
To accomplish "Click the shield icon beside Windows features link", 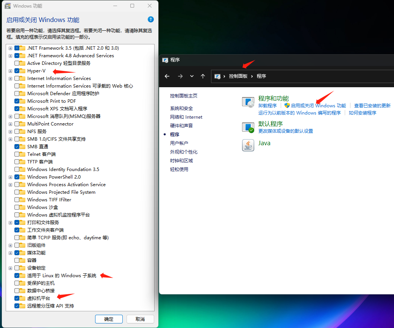I will pyautogui.click(x=287, y=105).
